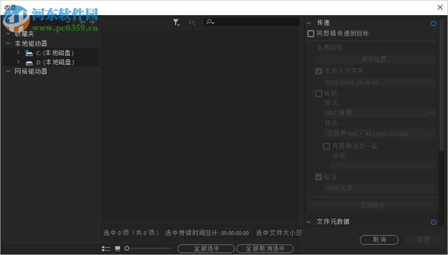Check the 将剪辑连在一起 checkbox
This screenshot has width=448, height=255.
[x=326, y=146]
